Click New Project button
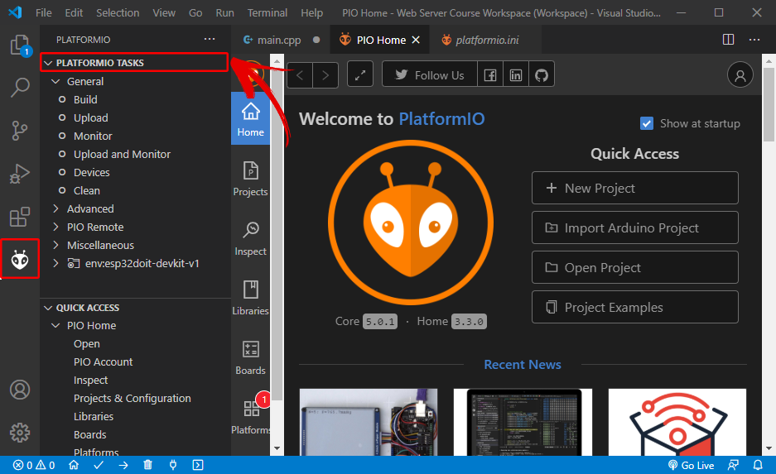Image resolution: width=776 pixels, height=474 pixels. pyautogui.click(x=635, y=188)
